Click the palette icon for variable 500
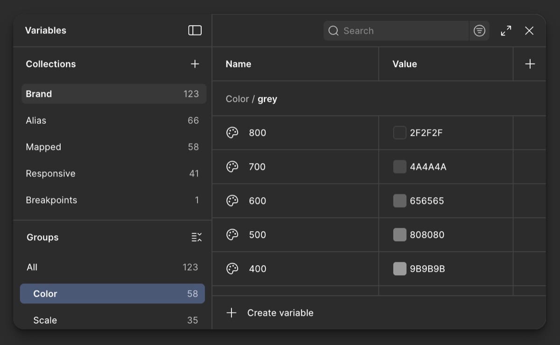 click(232, 234)
